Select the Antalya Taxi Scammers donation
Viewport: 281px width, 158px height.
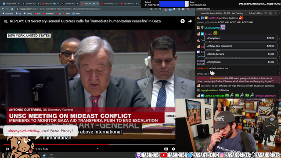(x=241, y=46)
